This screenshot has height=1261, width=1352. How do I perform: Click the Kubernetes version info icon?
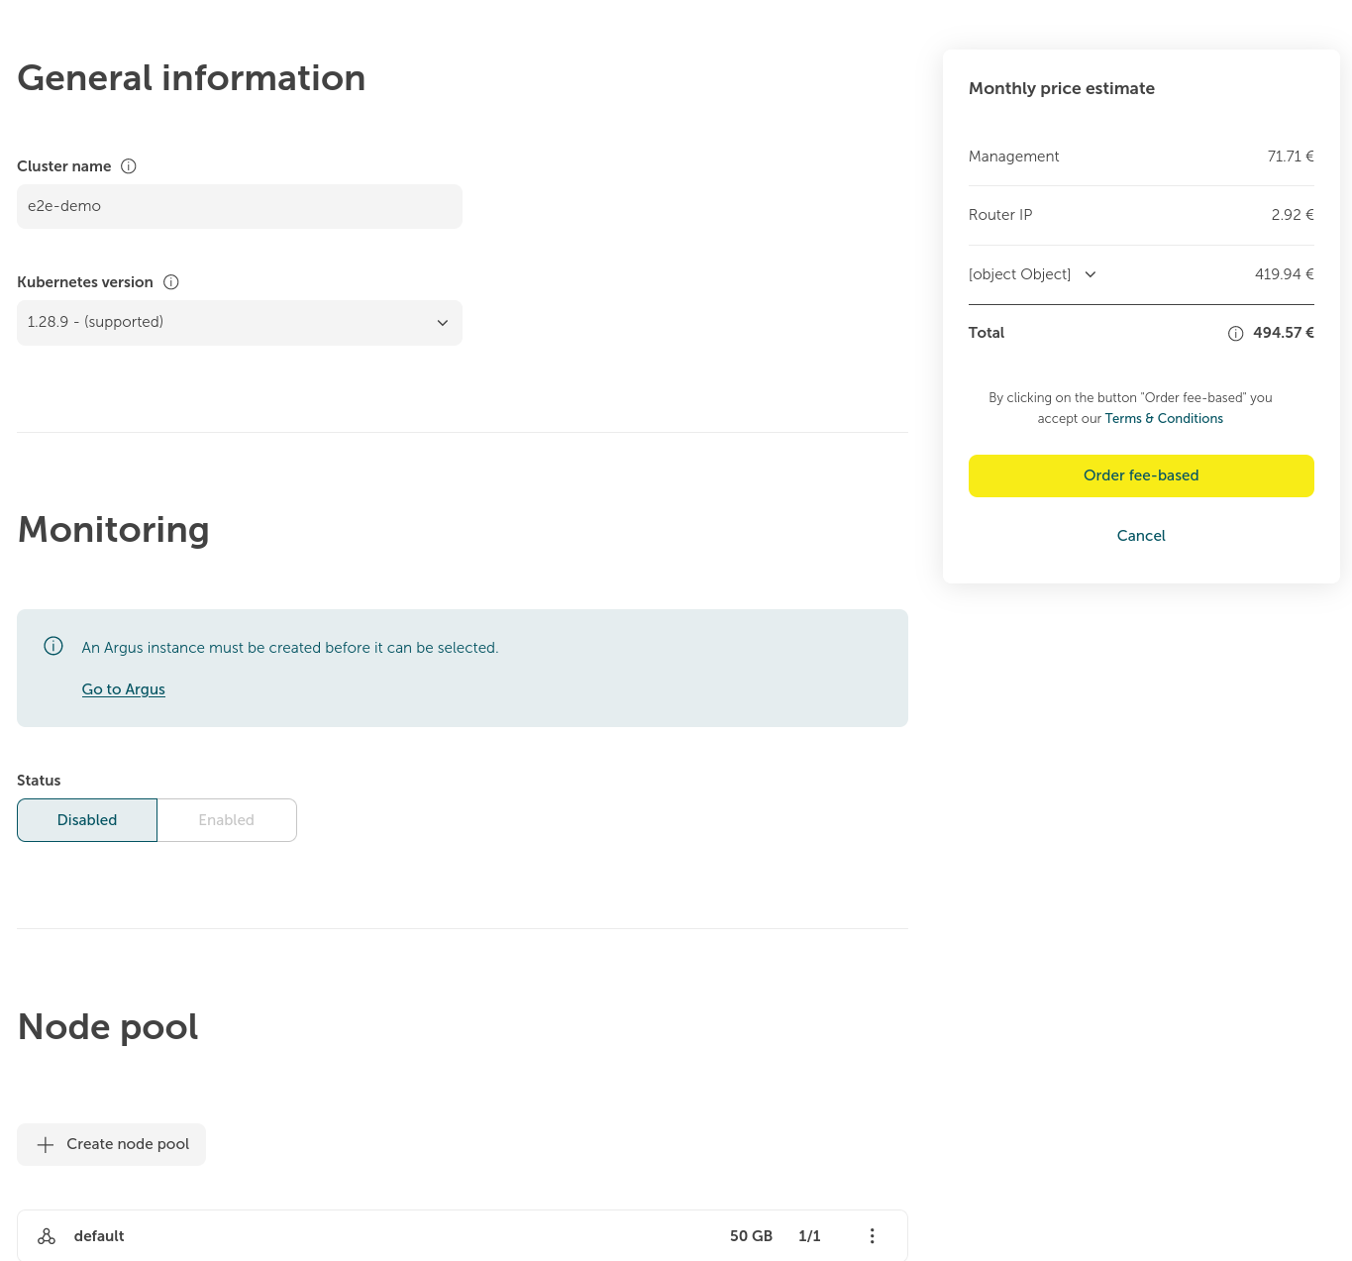pyautogui.click(x=171, y=282)
